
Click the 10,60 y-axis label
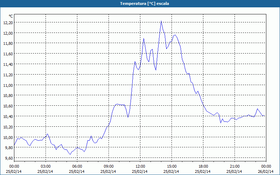(x=8, y=106)
